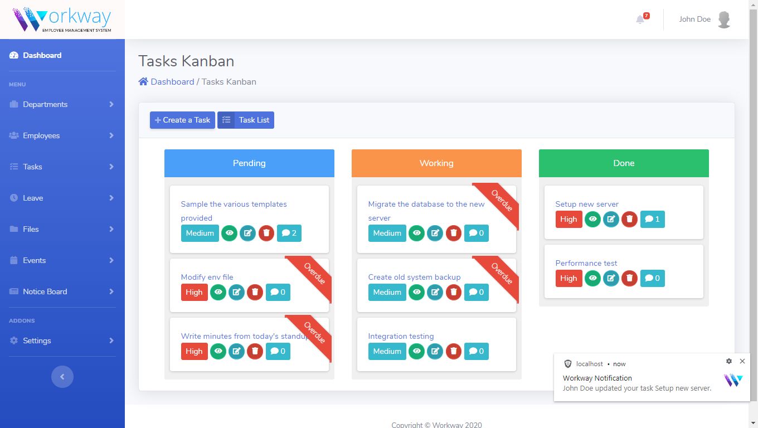Image resolution: width=758 pixels, height=428 pixels.
Task: Click the home icon in breadcrumb
Action: point(143,81)
